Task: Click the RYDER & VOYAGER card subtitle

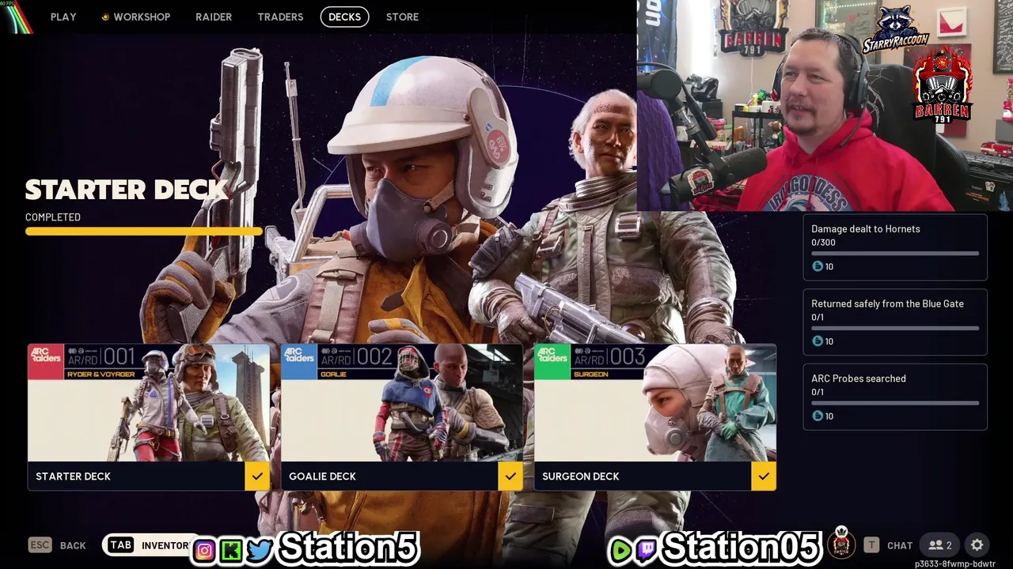Action: click(101, 374)
